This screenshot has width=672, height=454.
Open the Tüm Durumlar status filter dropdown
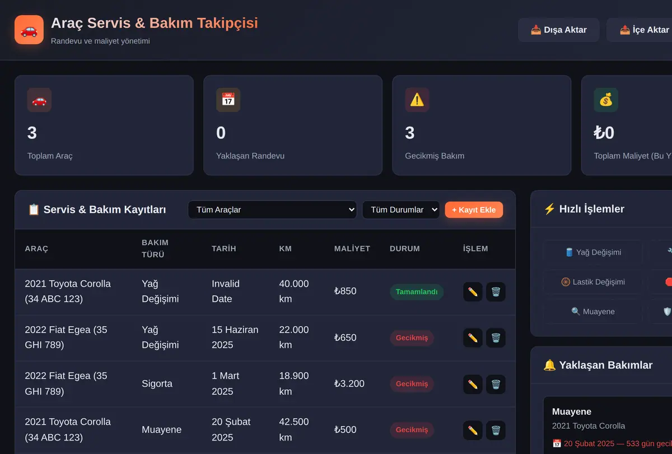click(x=401, y=210)
